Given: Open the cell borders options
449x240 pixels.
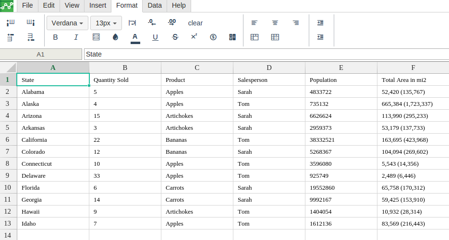Looking at the screenshot, I should coord(96,37).
